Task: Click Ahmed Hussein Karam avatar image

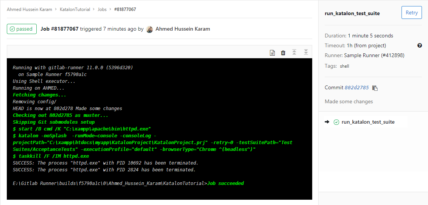Action: 149,29
